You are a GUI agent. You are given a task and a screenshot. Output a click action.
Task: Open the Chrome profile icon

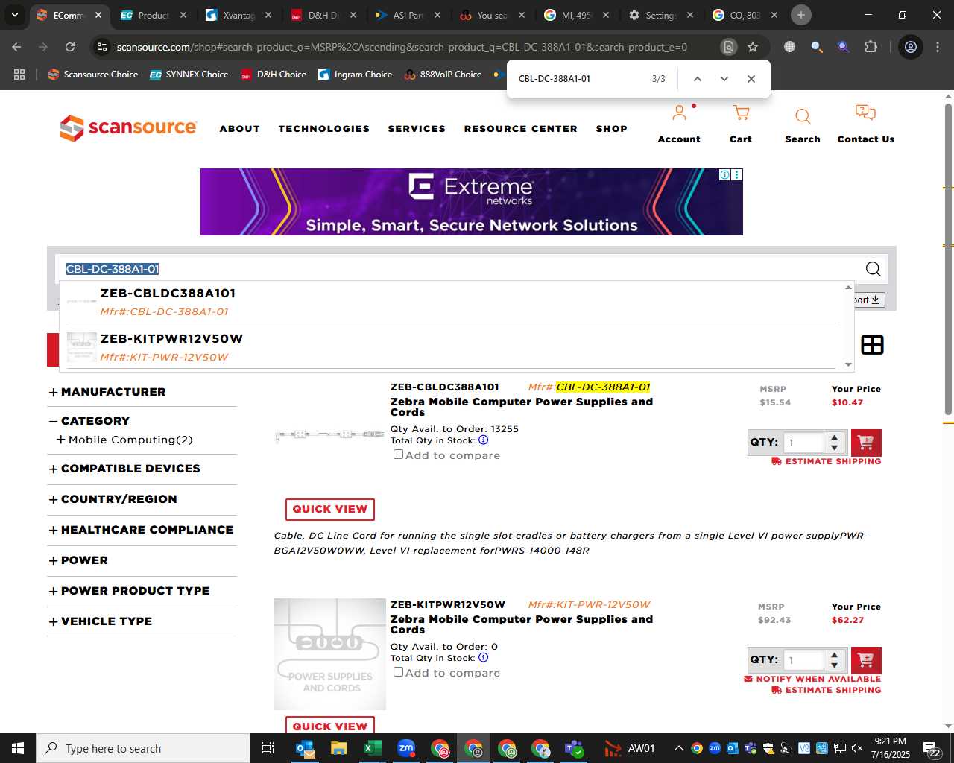point(910,47)
